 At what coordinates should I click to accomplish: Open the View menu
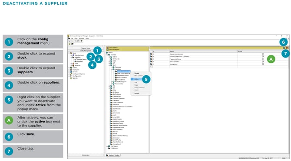tap(76, 38)
